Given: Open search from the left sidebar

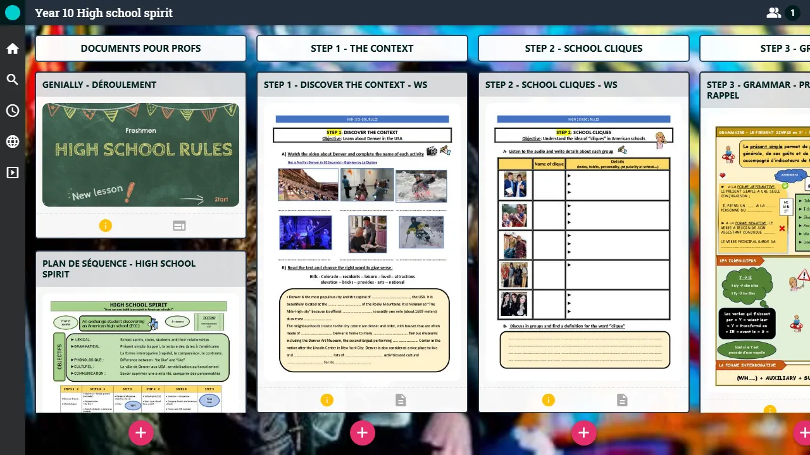Looking at the screenshot, I should (13, 80).
